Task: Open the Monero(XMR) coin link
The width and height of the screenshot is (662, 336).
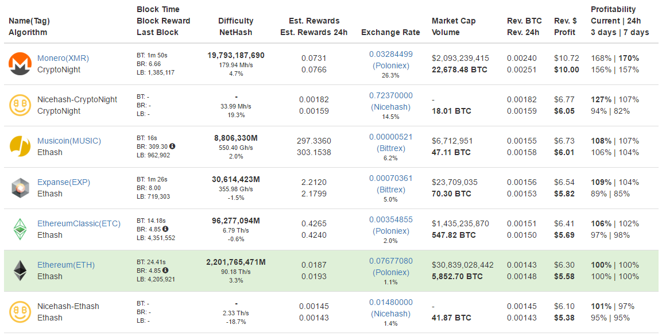Action: [63, 58]
